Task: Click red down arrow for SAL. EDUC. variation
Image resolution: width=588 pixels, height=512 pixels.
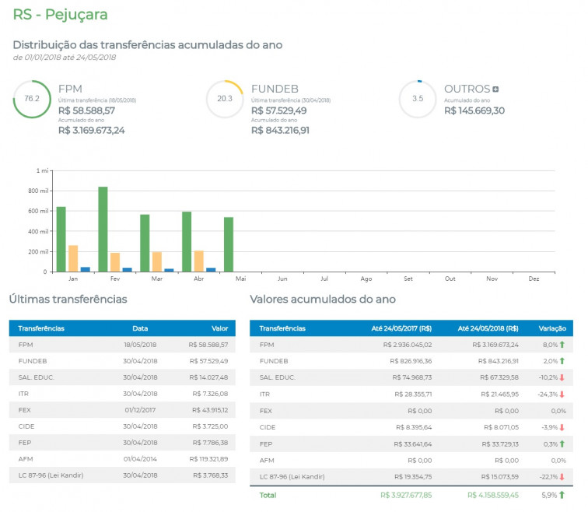Action: [562, 377]
